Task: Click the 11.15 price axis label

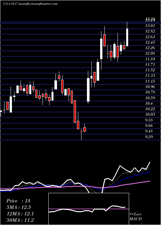Action: pos(150,81)
